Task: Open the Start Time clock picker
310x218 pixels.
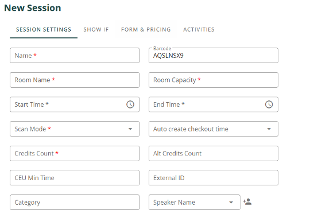Action: (130, 104)
